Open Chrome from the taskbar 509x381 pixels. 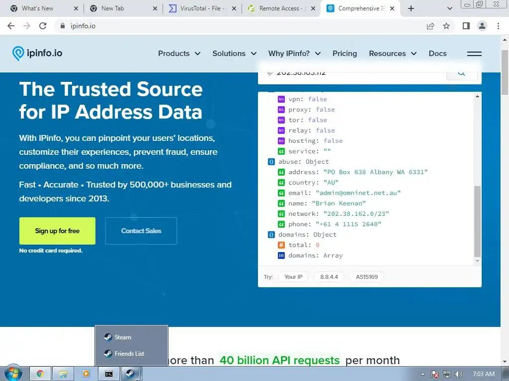[40, 374]
